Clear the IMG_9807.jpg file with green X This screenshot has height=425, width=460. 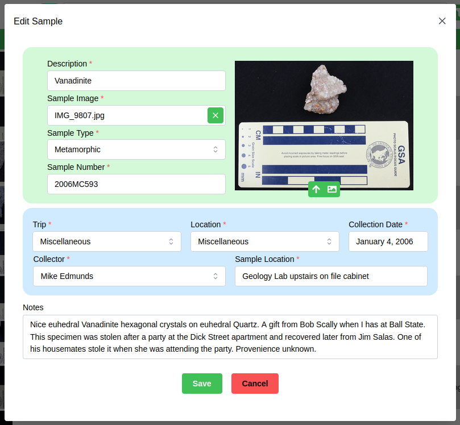[215, 115]
